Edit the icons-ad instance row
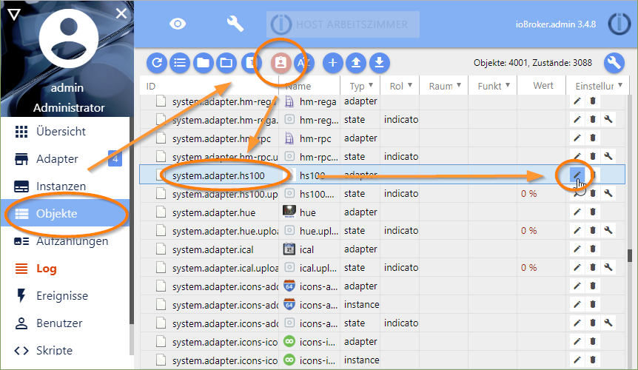The width and height of the screenshot is (638, 370). pyautogui.click(x=577, y=305)
